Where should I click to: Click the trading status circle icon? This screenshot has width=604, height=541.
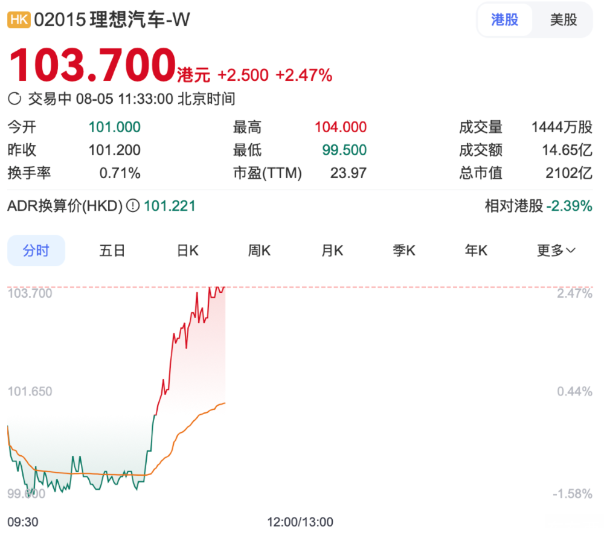pos(15,98)
